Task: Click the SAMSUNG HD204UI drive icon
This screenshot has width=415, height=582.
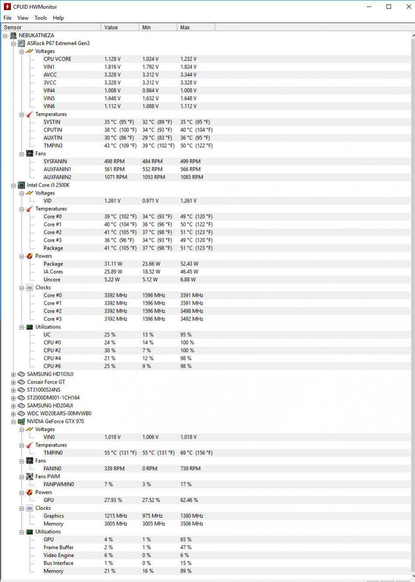Action: tap(21, 406)
